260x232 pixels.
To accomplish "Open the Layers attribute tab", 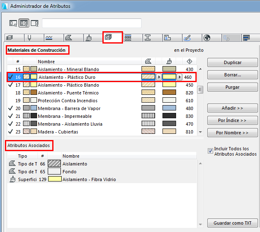I will pyautogui.click(x=14, y=38).
